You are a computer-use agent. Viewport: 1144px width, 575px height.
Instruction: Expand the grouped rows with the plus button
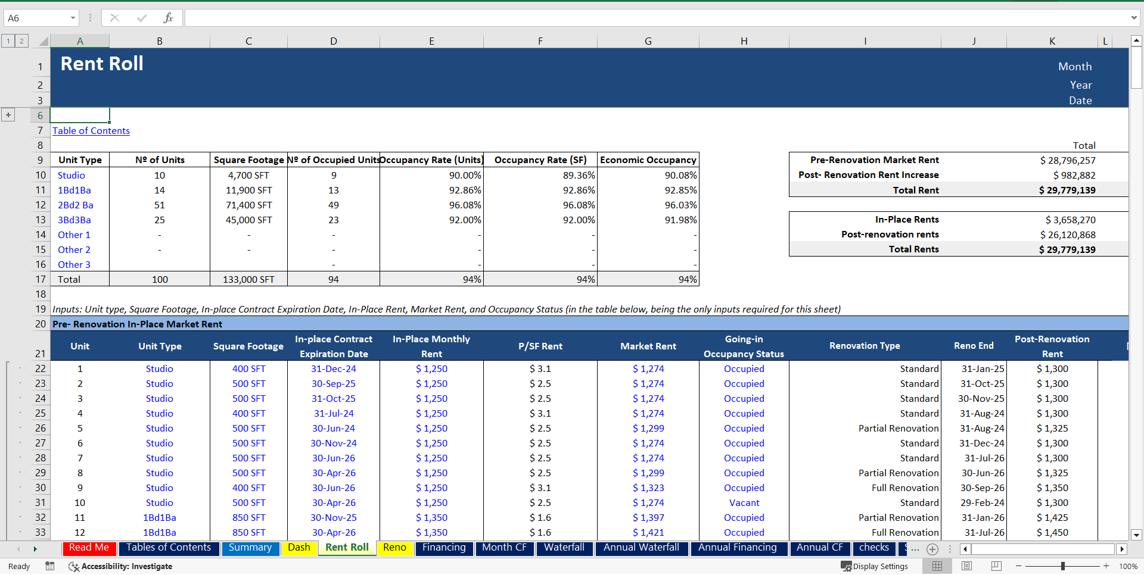tap(8, 114)
